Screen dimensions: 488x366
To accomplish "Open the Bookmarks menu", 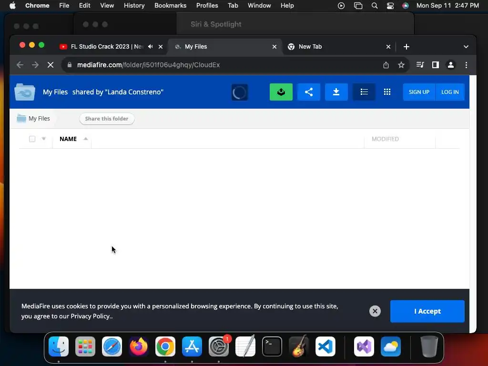I will tap(170, 6).
